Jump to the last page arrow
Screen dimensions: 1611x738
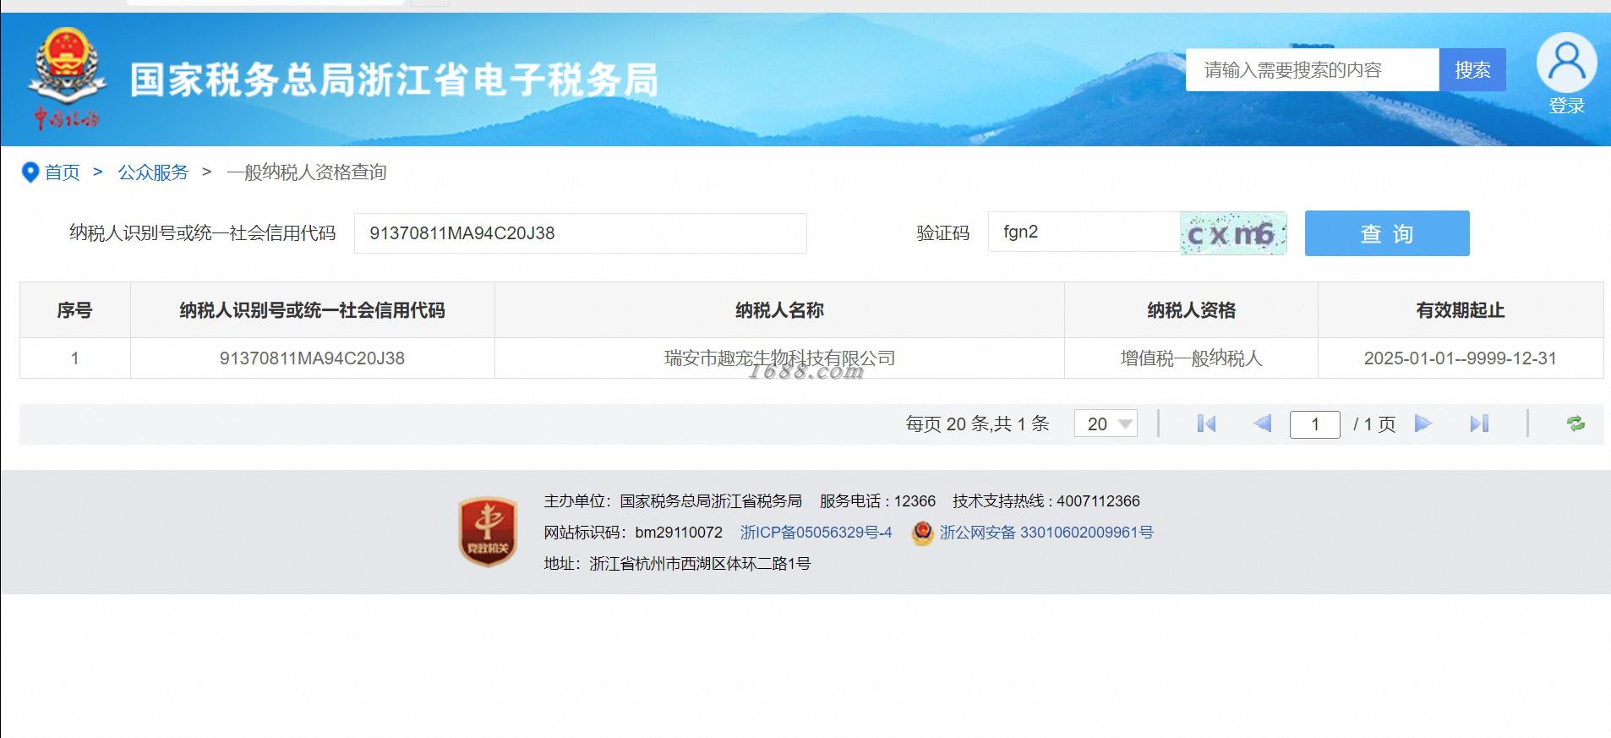[1479, 424]
